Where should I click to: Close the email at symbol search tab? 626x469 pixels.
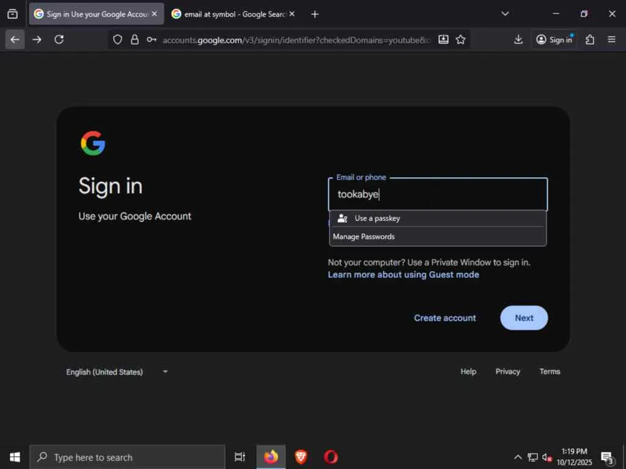pos(292,14)
